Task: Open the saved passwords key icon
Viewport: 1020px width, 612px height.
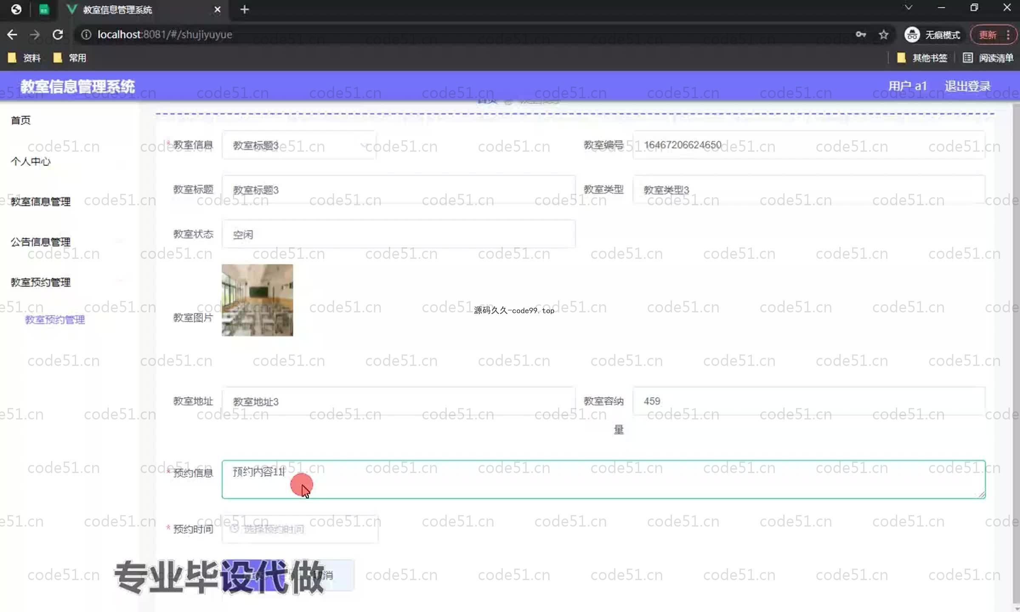Action: click(861, 34)
